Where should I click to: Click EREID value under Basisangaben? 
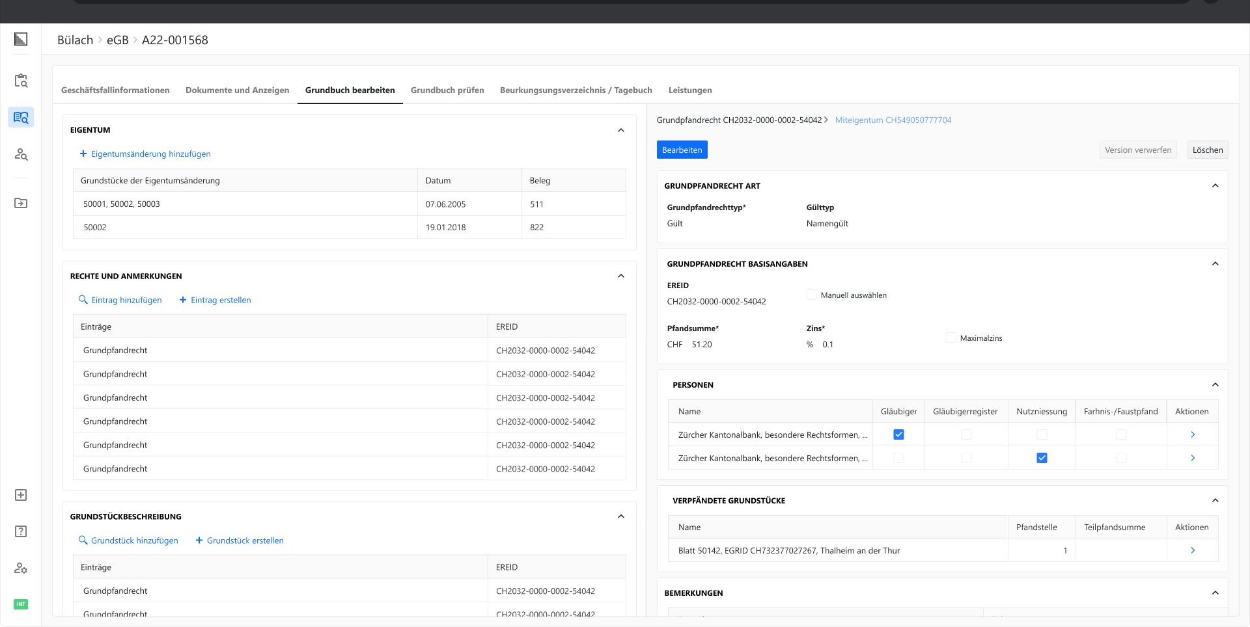pyautogui.click(x=716, y=301)
